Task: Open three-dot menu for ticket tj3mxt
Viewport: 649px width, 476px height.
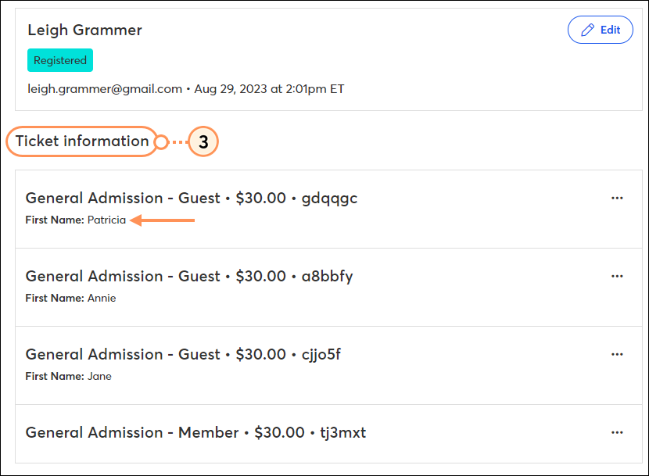Action: tap(617, 432)
